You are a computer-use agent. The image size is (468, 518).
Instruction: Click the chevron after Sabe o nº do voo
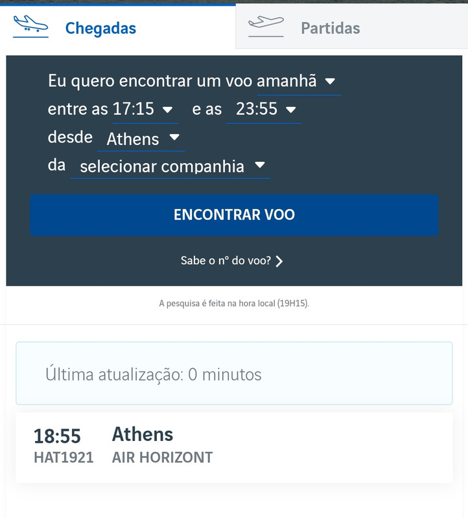pos(279,261)
